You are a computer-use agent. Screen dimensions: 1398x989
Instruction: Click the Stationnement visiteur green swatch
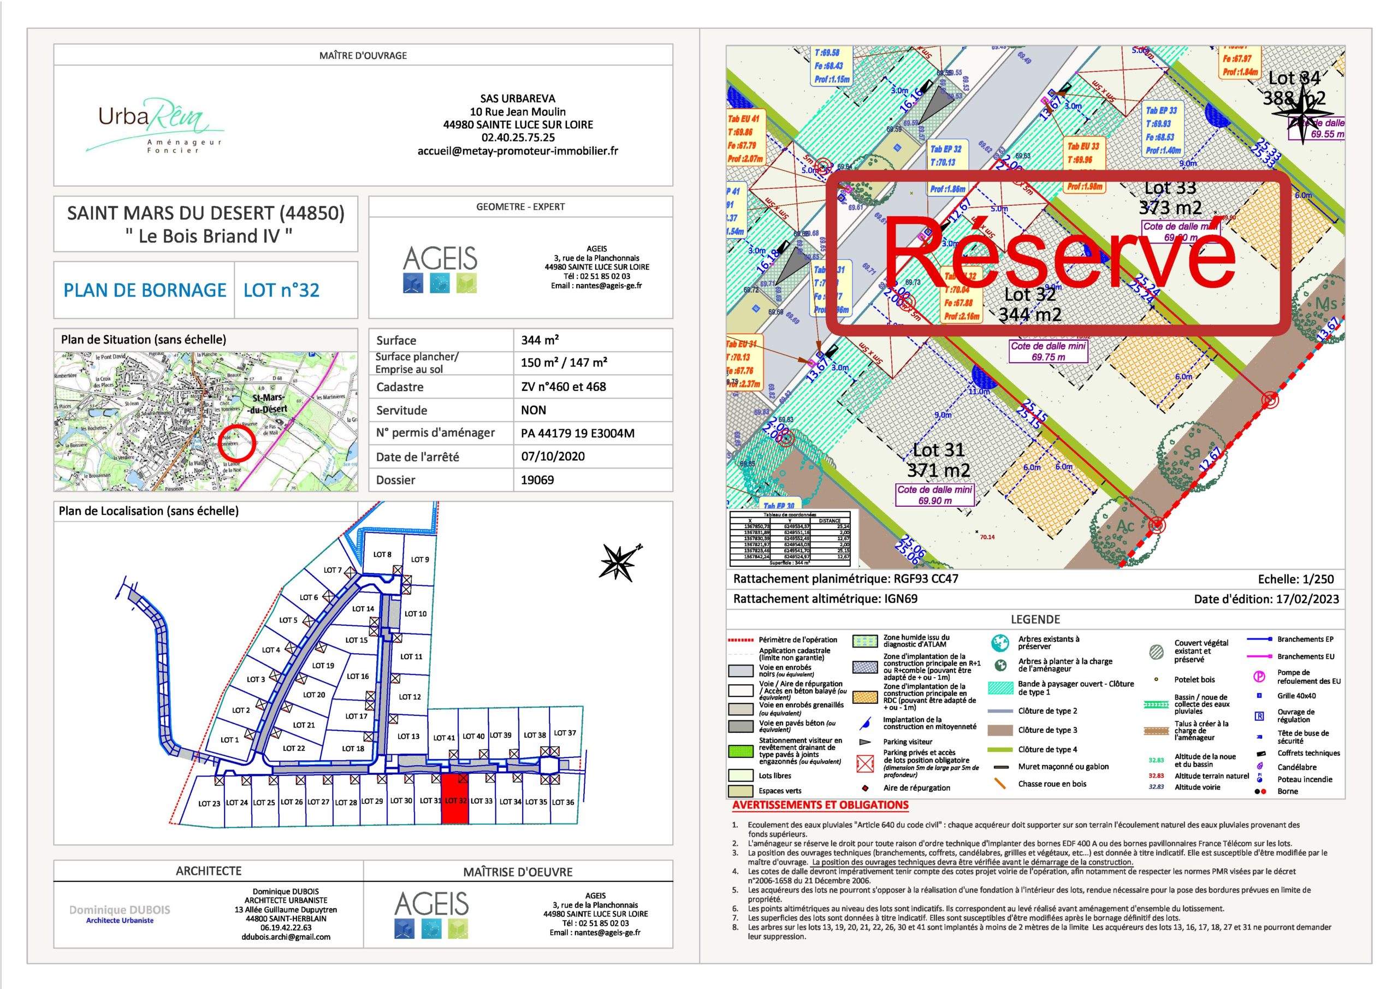(x=741, y=751)
